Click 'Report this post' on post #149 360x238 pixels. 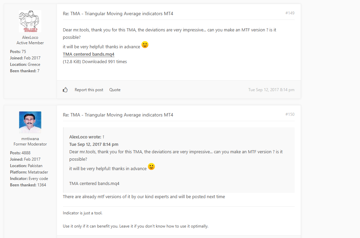(89, 90)
